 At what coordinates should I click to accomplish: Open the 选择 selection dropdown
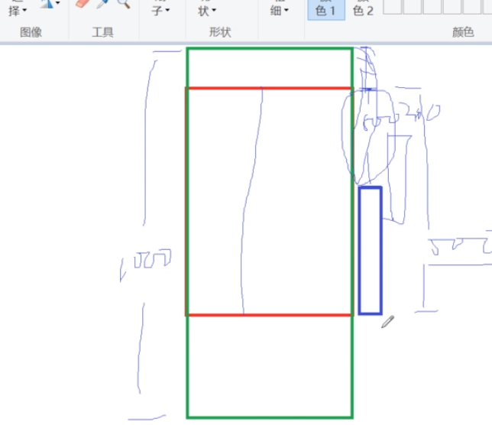18,8
